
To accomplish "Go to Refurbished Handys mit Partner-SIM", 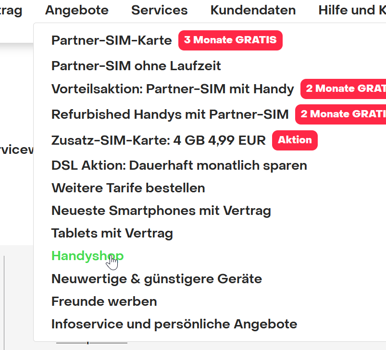I will (170, 114).
